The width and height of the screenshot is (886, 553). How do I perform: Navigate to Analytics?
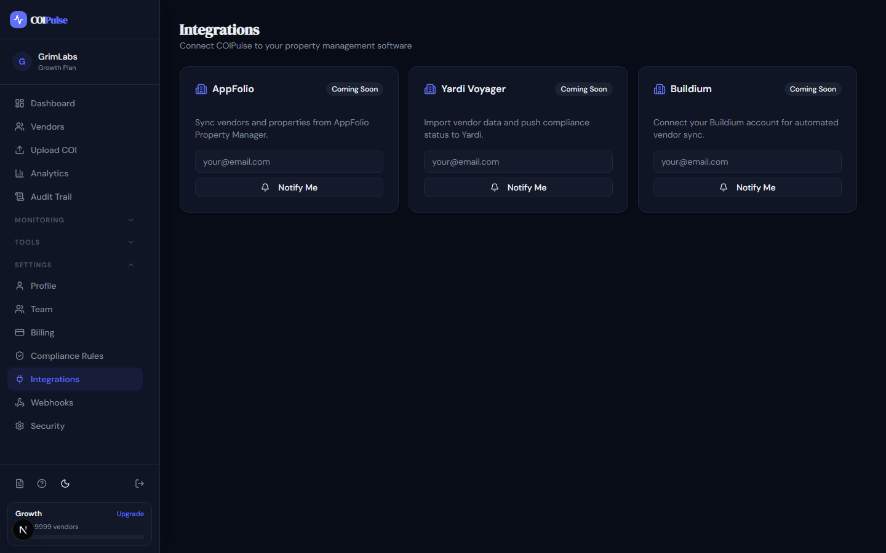click(75, 173)
